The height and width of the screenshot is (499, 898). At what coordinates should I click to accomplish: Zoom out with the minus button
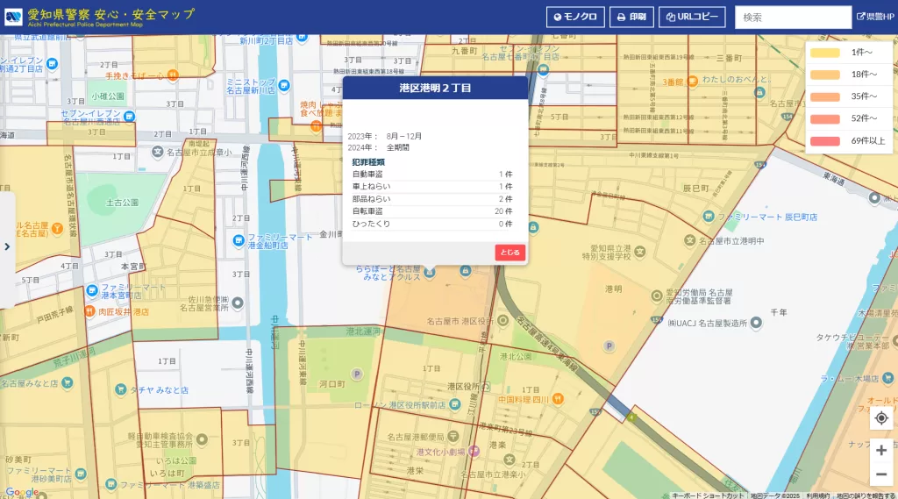tap(881, 474)
